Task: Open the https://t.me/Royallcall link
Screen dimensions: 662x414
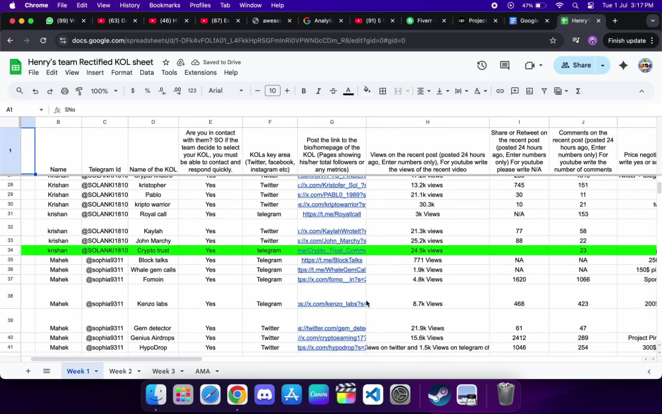Action: click(332, 214)
